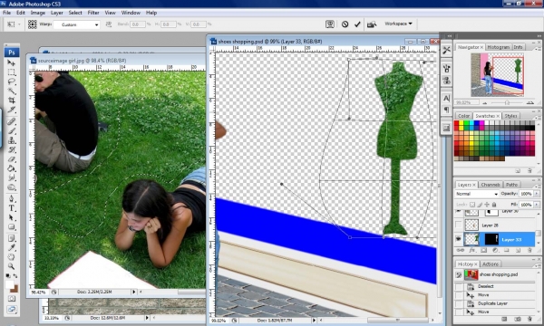Select the Hand tool
Viewport: 544px width, 326px height.
[12, 257]
